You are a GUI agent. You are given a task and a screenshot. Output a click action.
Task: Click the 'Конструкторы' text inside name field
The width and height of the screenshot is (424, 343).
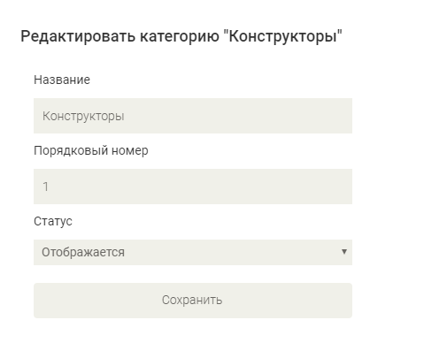(83, 116)
